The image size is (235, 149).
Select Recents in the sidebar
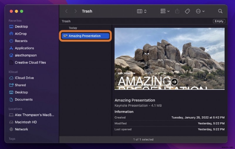click(x=21, y=41)
